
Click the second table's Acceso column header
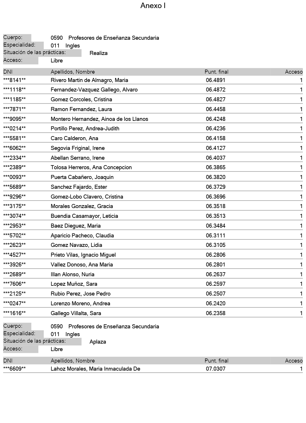294,361
